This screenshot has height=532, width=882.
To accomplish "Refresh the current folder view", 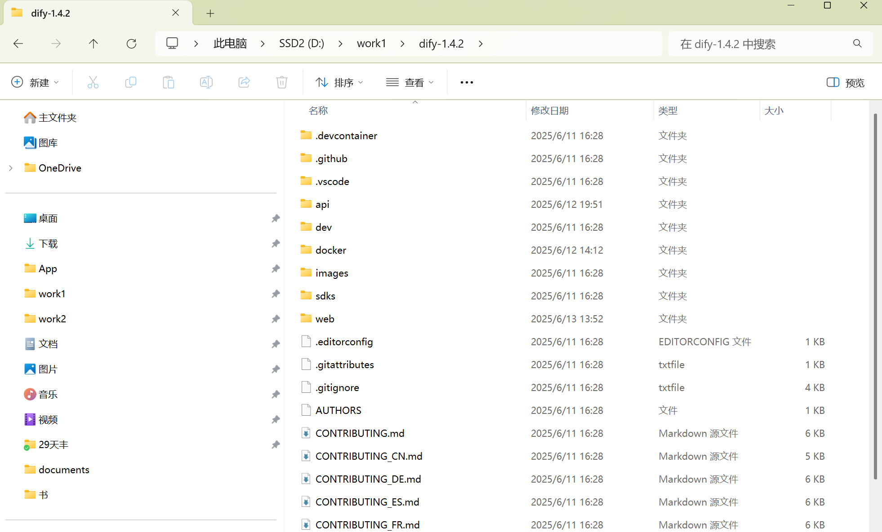I will click(131, 44).
